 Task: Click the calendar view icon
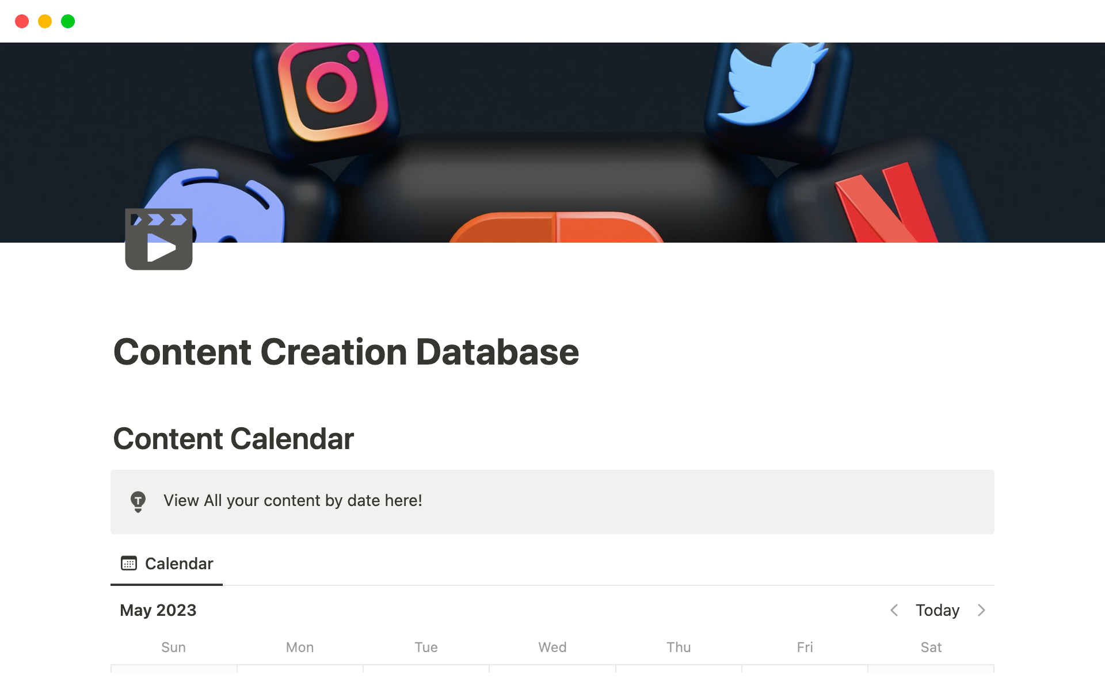pos(129,563)
